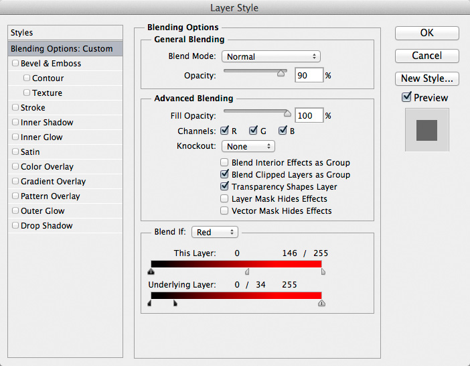Screen dimensions: 470x366
Task: Click Underlying Layer black handle at 0
Action: point(149,303)
